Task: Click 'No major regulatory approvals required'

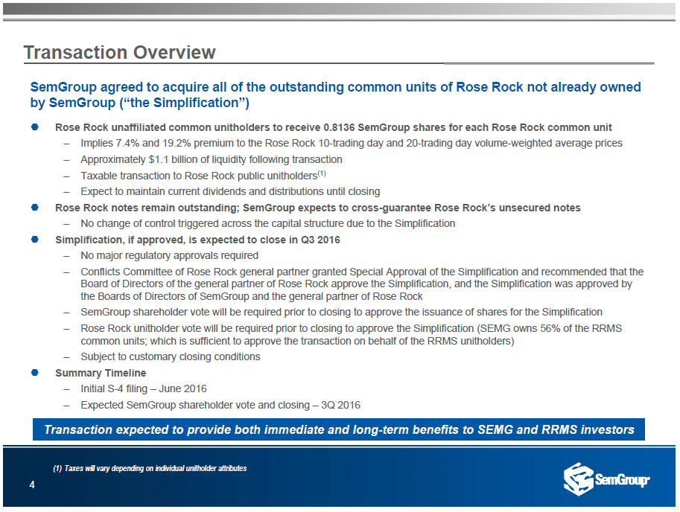Action: click(x=169, y=255)
